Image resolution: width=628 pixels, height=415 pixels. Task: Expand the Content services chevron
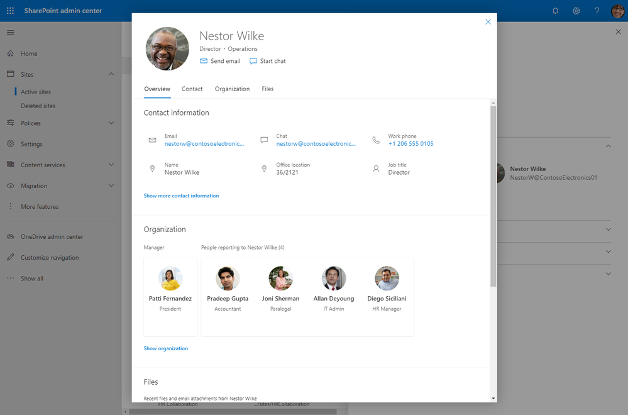point(111,165)
